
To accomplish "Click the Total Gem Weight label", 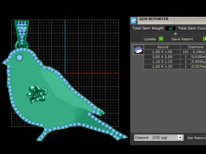I will coord(148,28).
